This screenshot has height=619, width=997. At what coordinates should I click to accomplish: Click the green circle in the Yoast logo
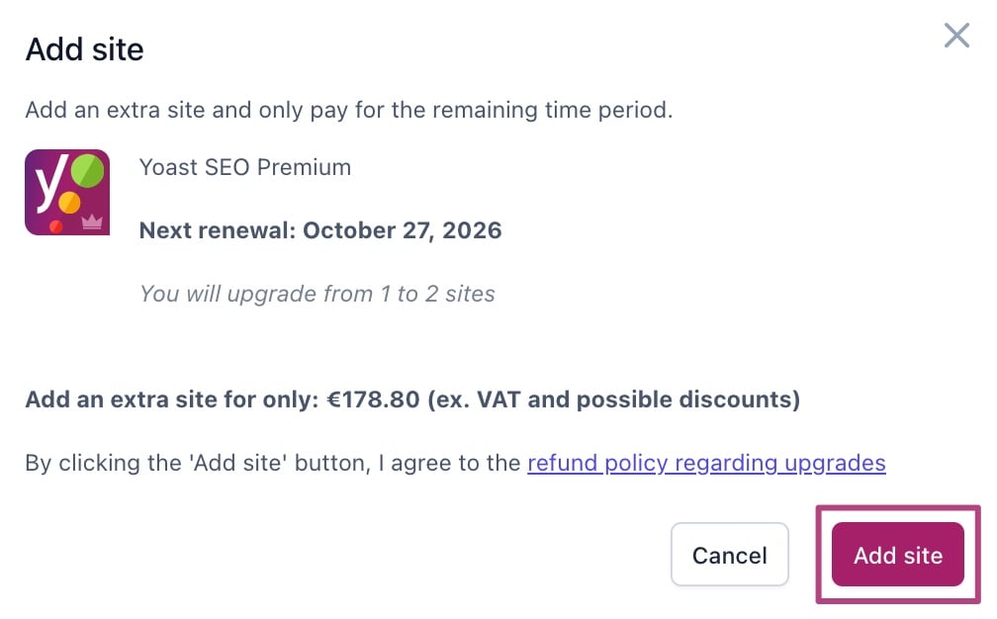[88, 172]
